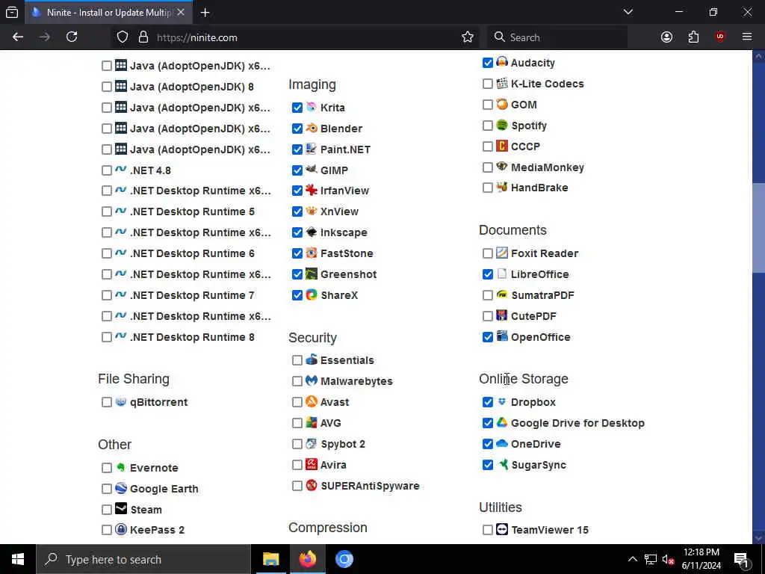
Task: Go back to the previous page
Action: 18,37
